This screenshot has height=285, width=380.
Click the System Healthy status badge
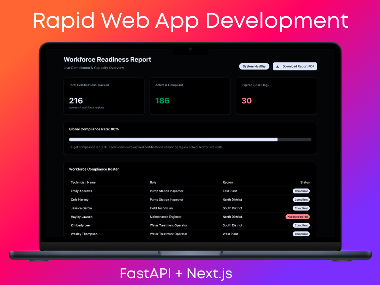click(254, 66)
